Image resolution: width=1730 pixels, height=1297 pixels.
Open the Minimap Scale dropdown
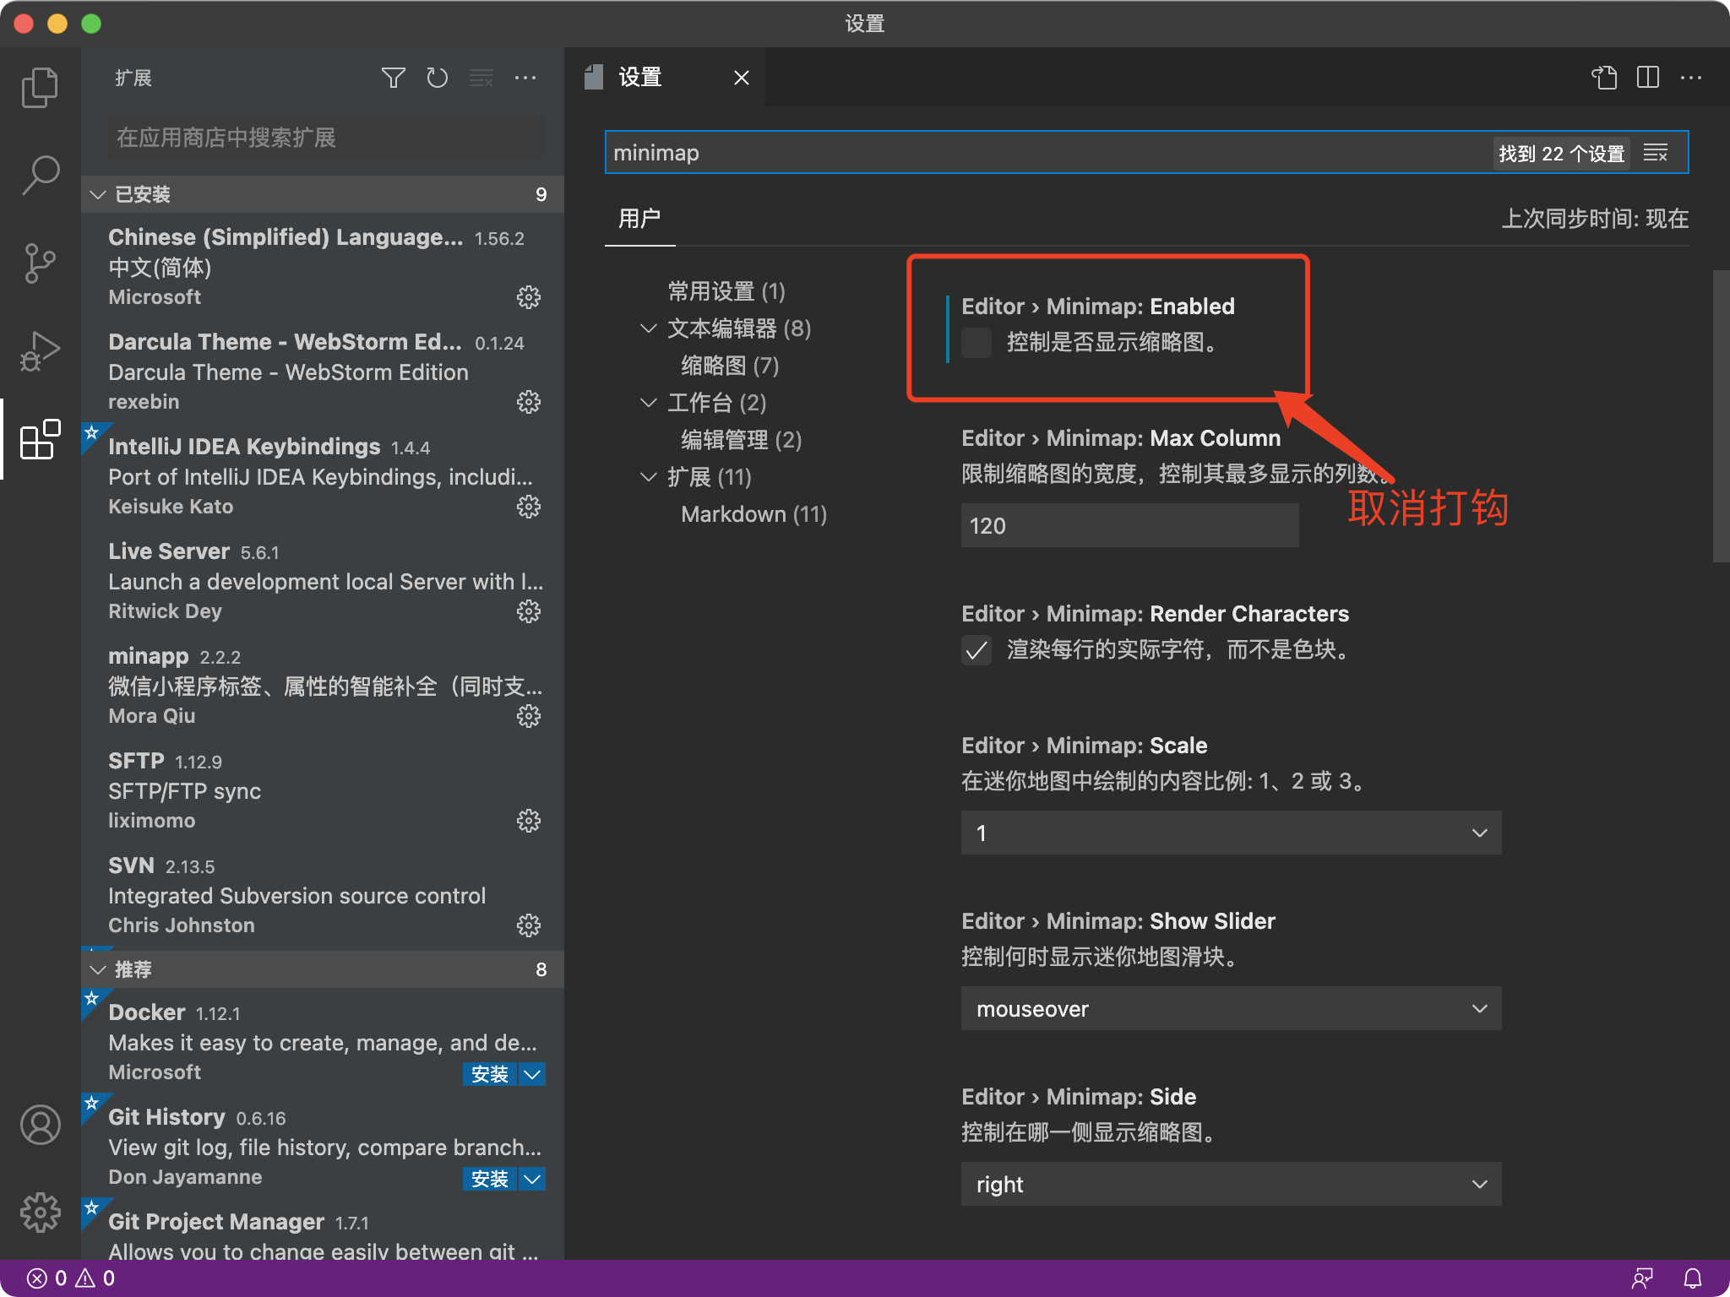point(1230,833)
